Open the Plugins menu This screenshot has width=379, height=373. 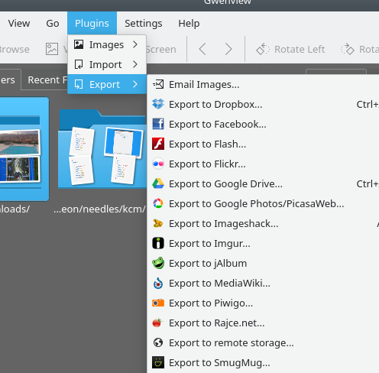click(x=92, y=24)
